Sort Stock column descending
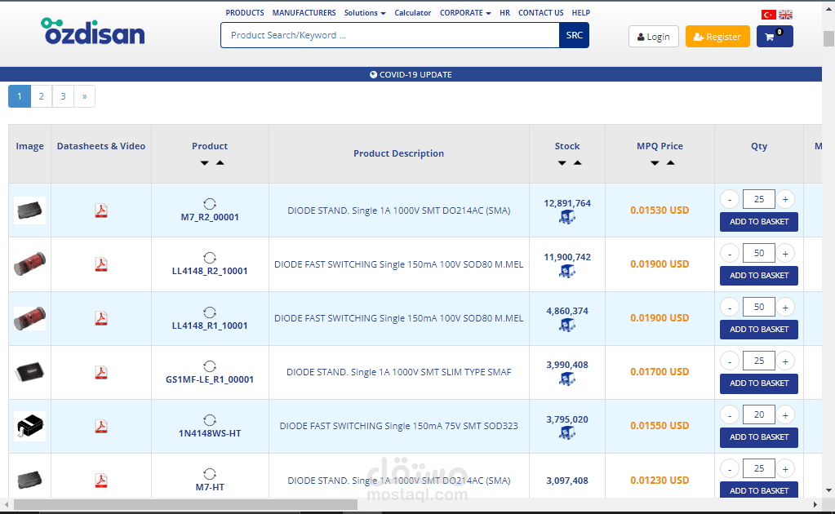The width and height of the screenshot is (835, 514). pos(562,163)
